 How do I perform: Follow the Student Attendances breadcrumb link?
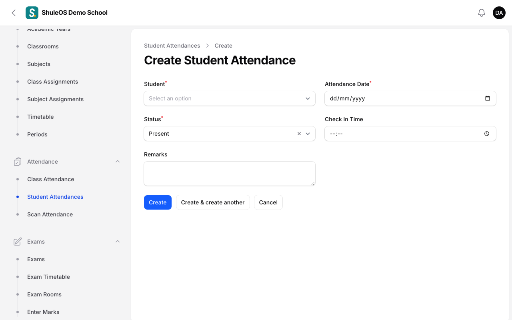pyautogui.click(x=172, y=46)
